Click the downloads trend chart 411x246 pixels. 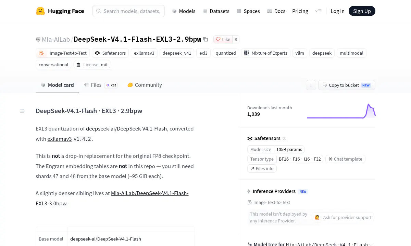click(341, 111)
